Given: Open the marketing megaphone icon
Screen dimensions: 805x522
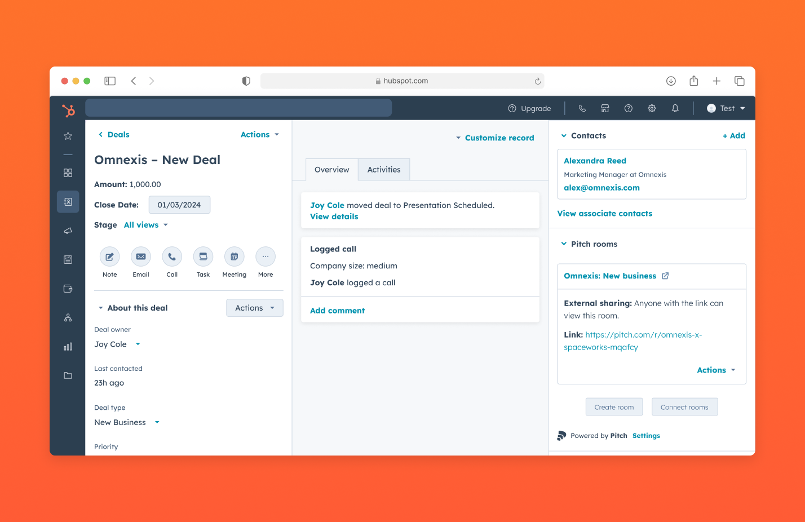Looking at the screenshot, I should (x=68, y=231).
